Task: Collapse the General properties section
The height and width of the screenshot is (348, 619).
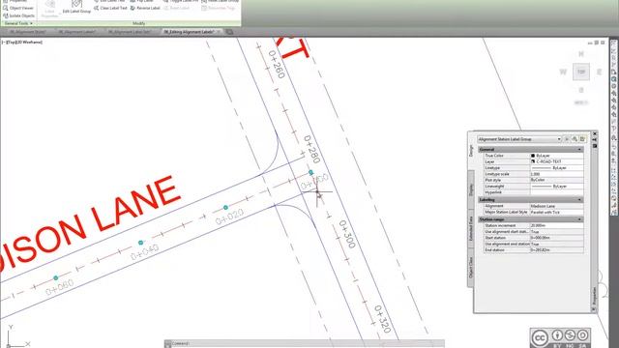Action: [579, 150]
